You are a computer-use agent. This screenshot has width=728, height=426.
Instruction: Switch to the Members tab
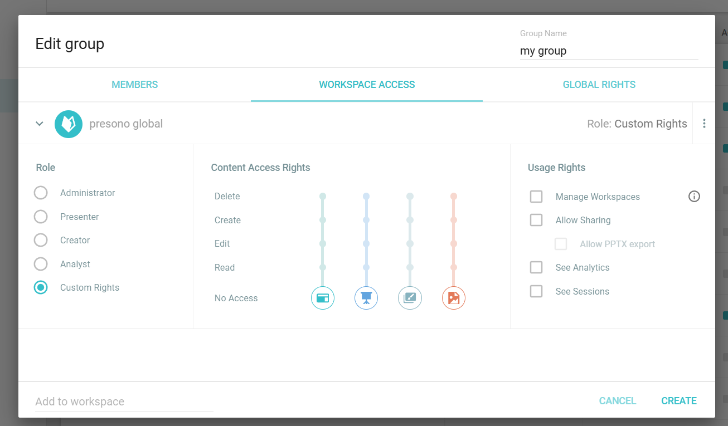point(134,85)
